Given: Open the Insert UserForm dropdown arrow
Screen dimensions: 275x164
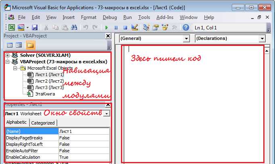Looking at the screenshot, I should coord(27,28).
